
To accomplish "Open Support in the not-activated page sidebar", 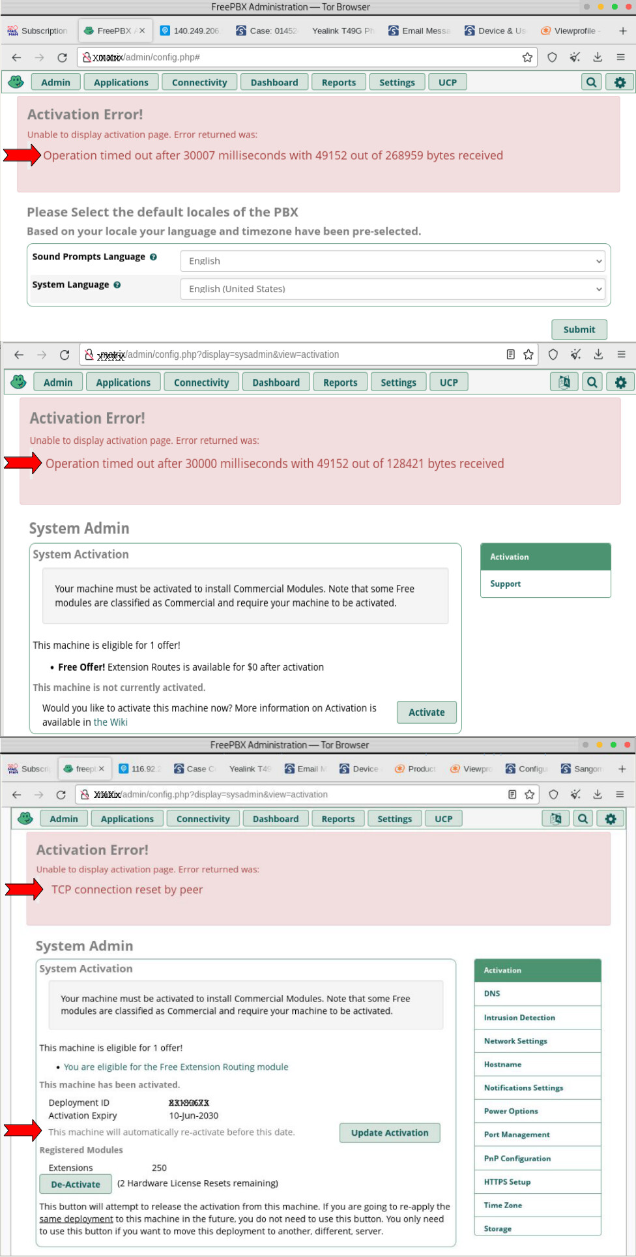I will pyautogui.click(x=545, y=584).
